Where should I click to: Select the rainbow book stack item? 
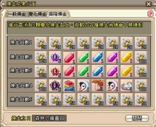pos(69,85)
